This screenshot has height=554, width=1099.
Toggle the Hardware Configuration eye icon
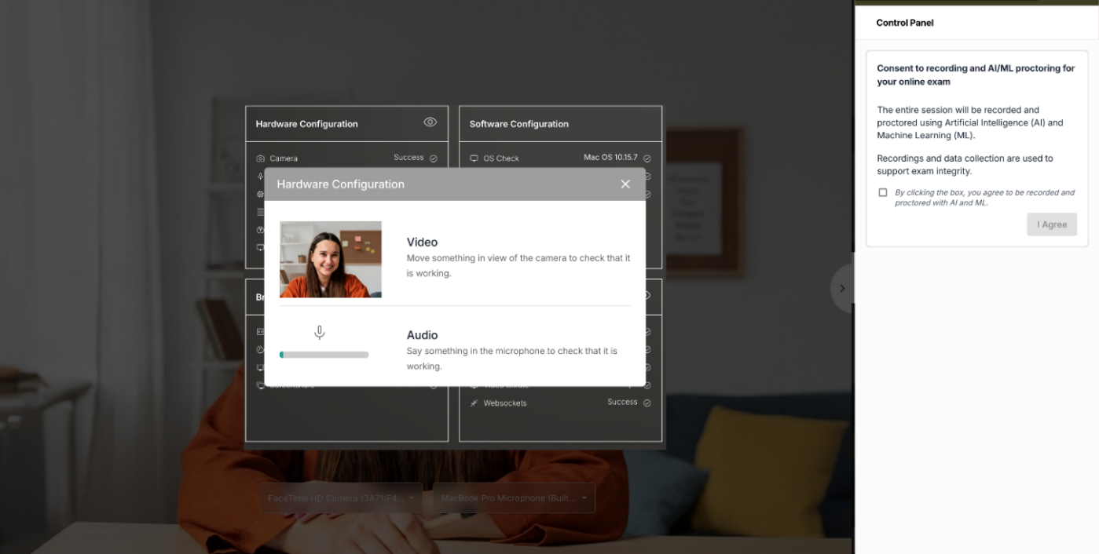tap(430, 122)
